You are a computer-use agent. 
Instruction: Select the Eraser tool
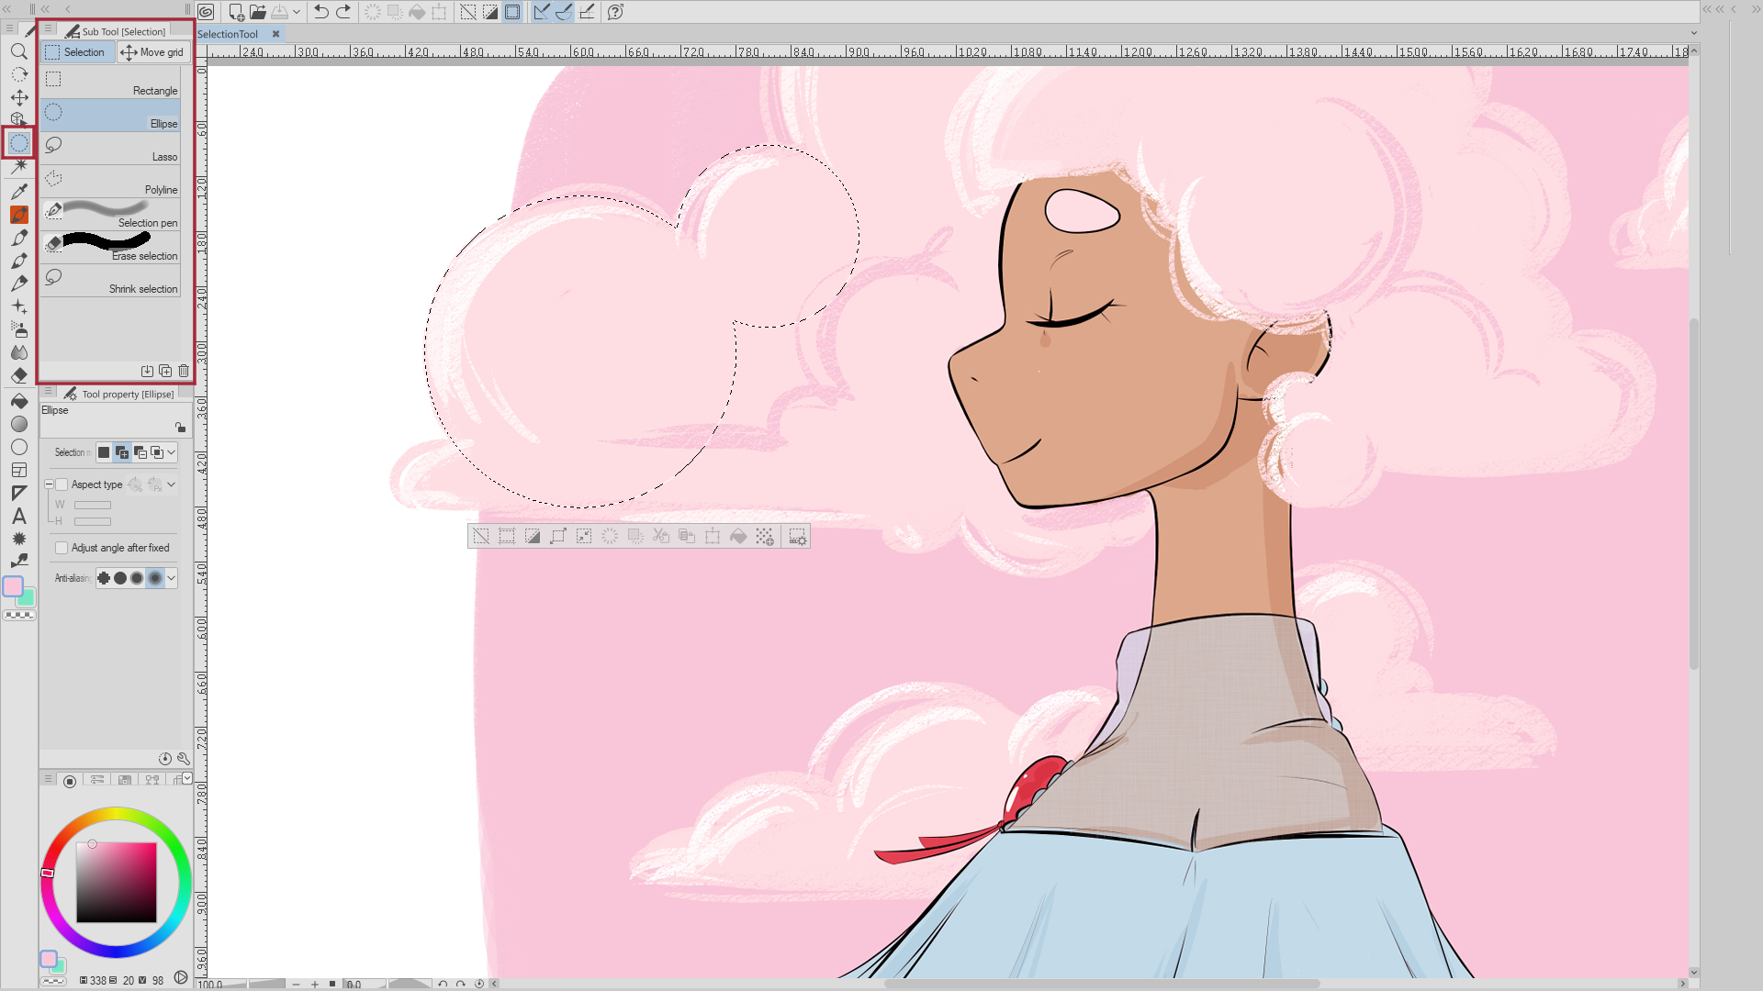pyautogui.click(x=18, y=375)
